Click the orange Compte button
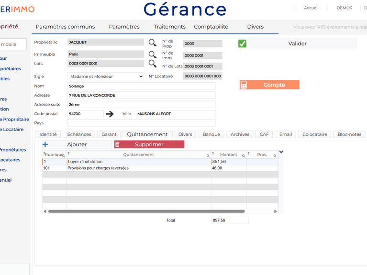This screenshot has width=367, height=275. pyautogui.click(x=269, y=85)
